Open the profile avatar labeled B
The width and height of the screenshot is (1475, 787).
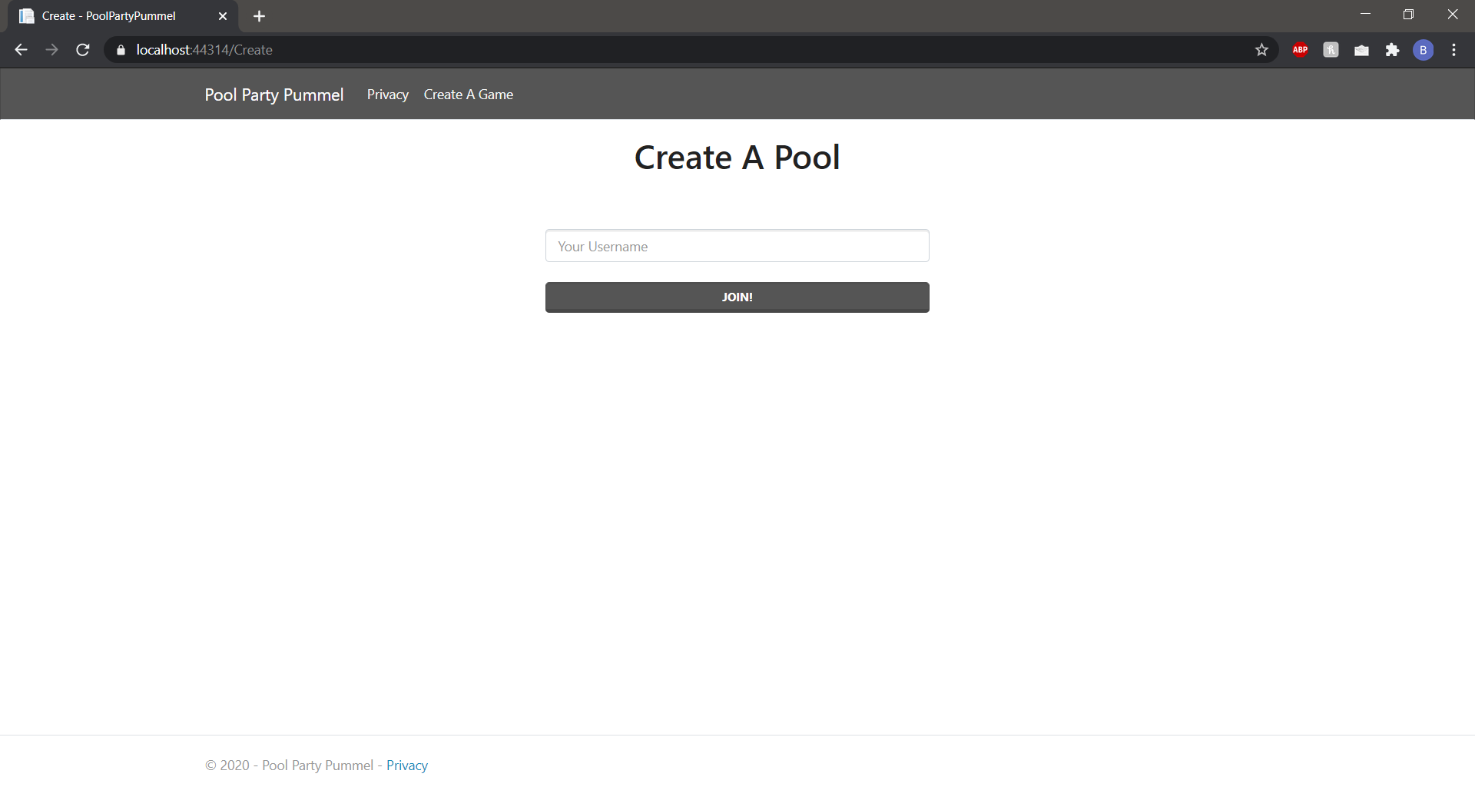[1424, 49]
